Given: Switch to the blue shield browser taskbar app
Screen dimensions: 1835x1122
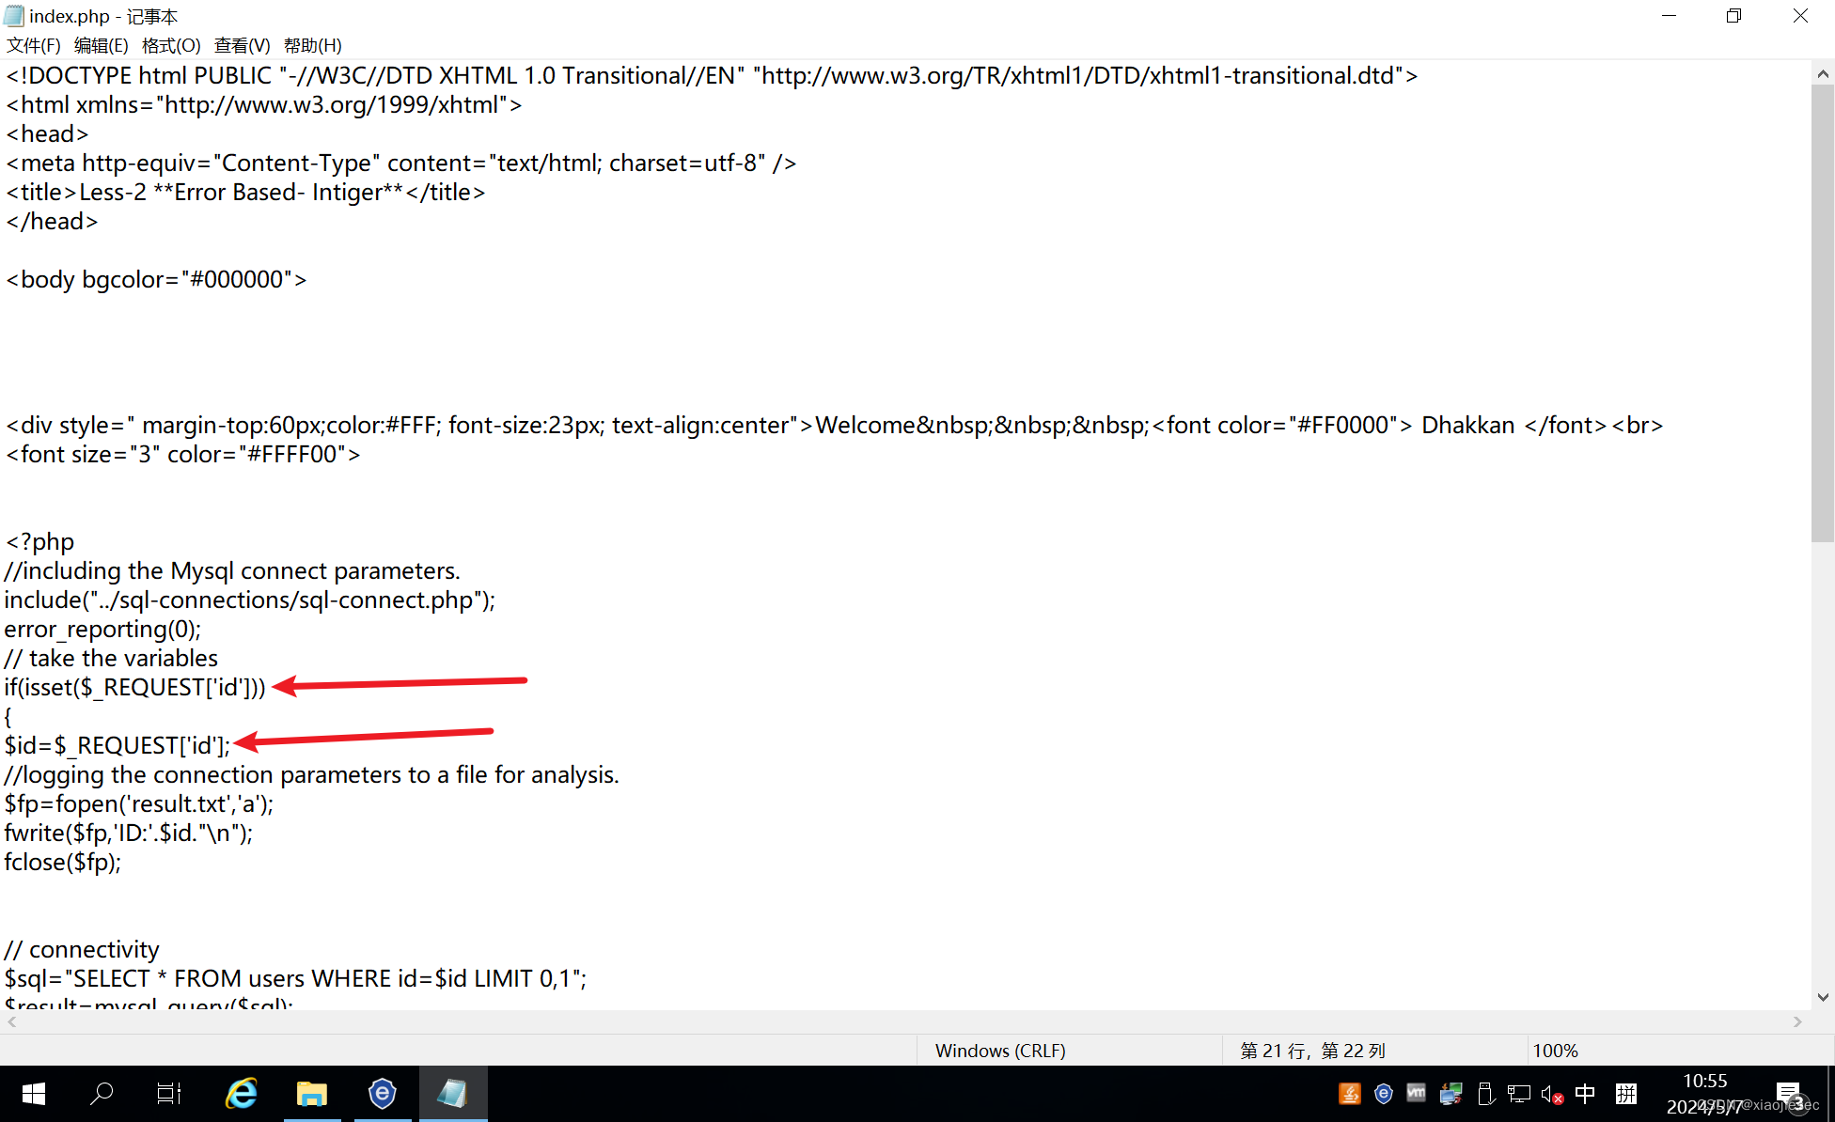Looking at the screenshot, I should [382, 1094].
